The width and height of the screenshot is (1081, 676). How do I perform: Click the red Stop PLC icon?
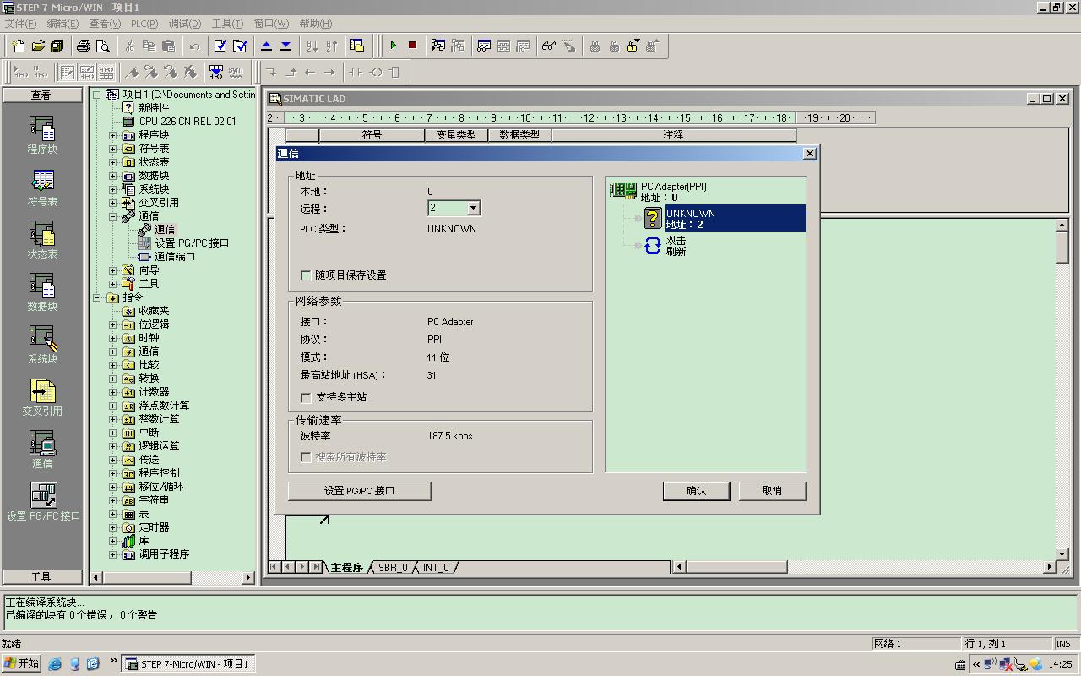[x=412, y=46]
